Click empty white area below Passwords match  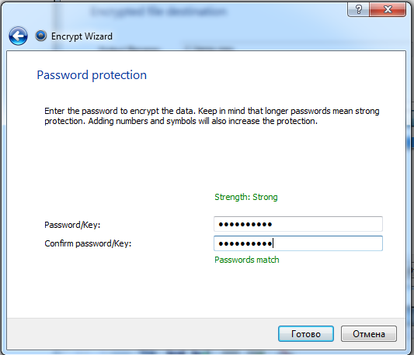pyautogui.click(x=206, y=291)
